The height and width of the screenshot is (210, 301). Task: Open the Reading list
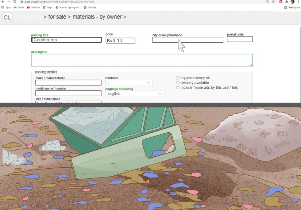click(292, 7)
